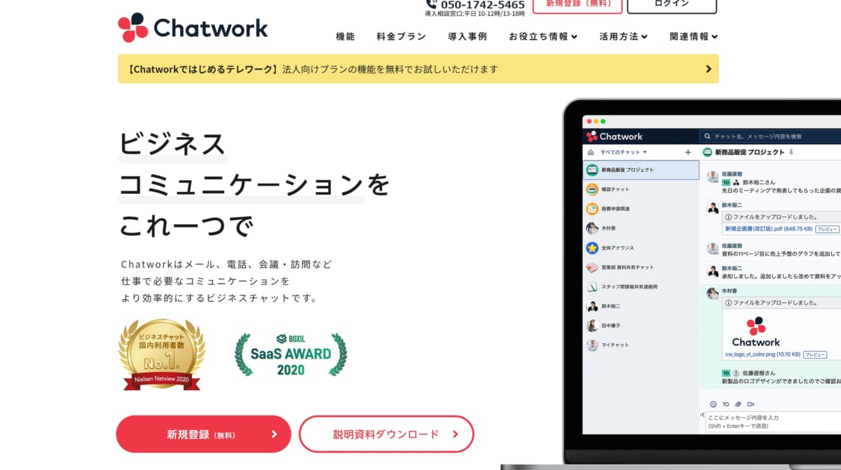The height and width of the screenshot is (470, 841).
Task: Open the Chatworkではじめるテレワーク banner link
Action: (x=418, y=69)
